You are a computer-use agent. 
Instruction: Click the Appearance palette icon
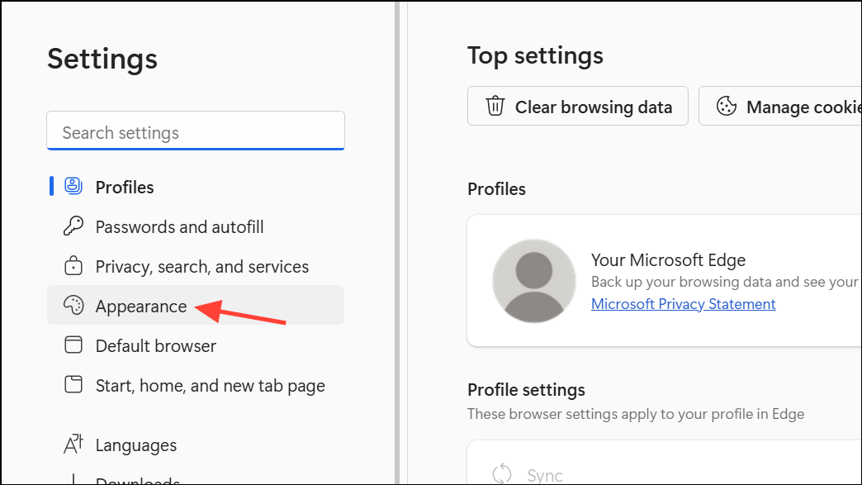tap(73, 307)
